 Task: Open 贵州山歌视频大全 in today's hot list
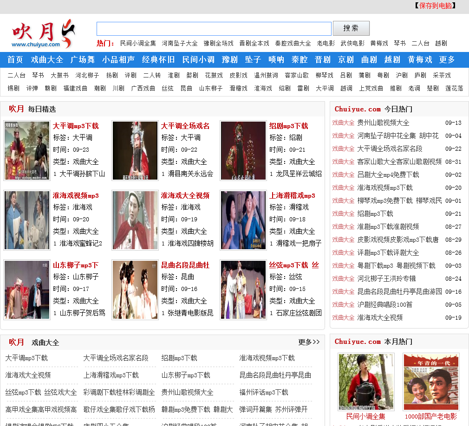click(x=383, y=123)
